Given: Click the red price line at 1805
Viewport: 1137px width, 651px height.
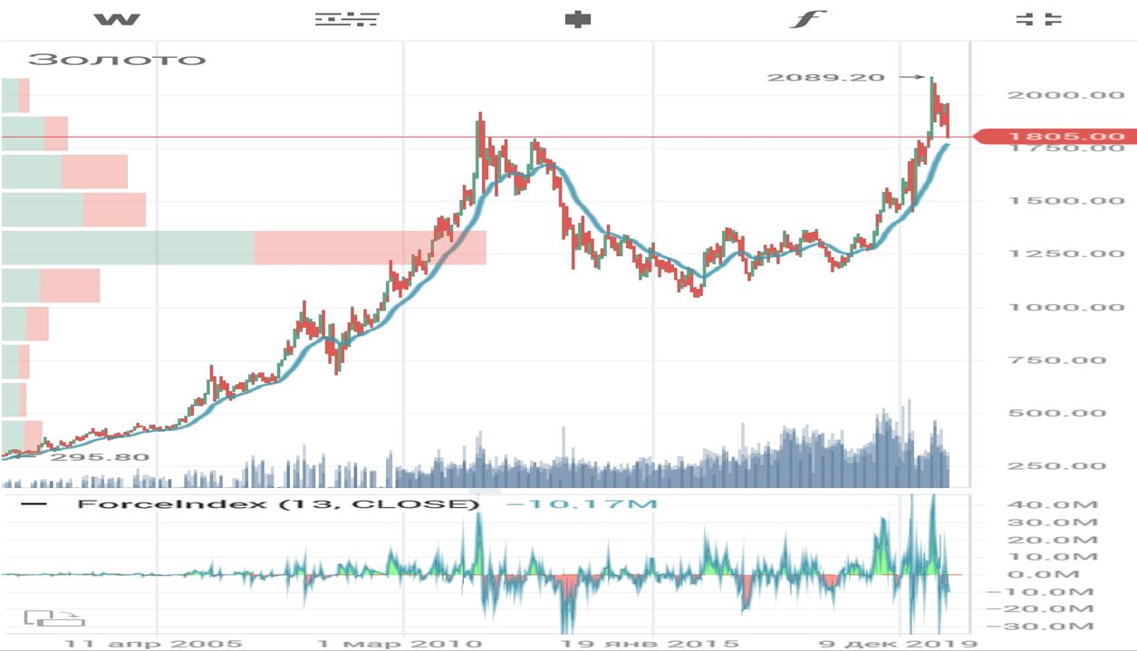Looking at the screenshot, I should [485, 137].
